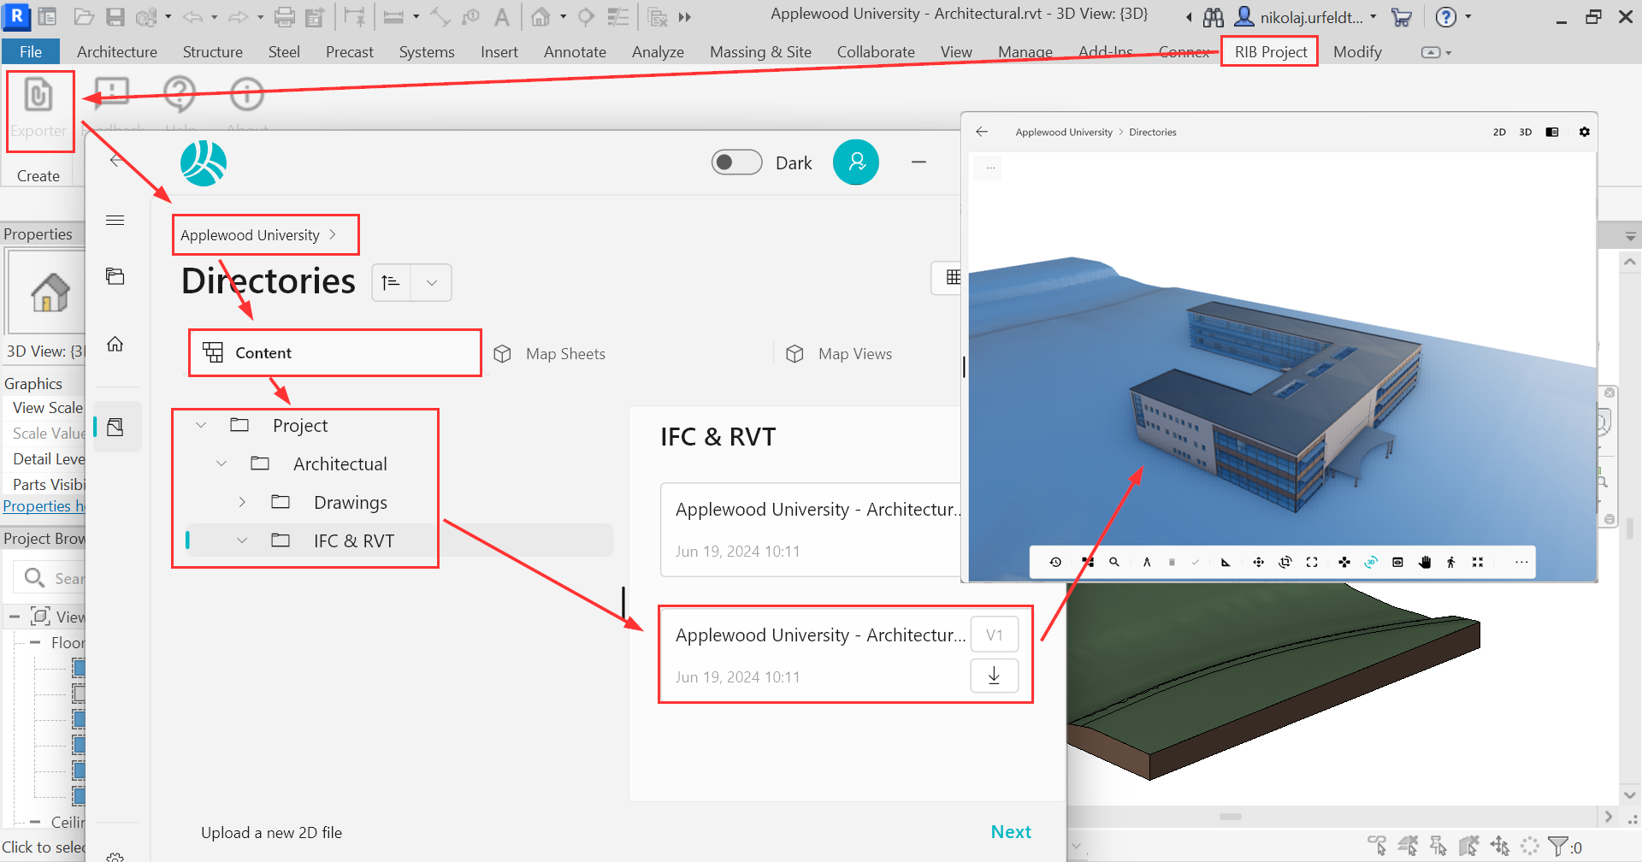This screenshot has width=1642, height=862.
Task: Open the sort order dropdown beside Directories
Action: (432, 282)
